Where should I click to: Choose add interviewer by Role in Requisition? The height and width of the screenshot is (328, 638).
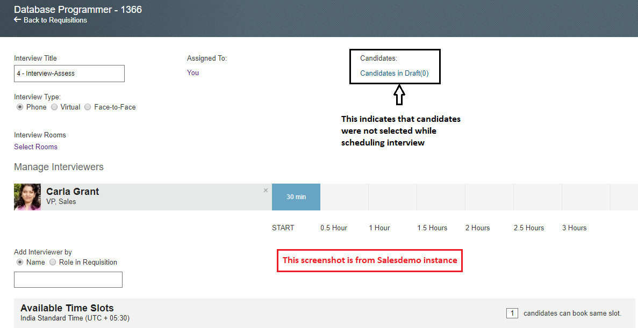pos(53,262)
